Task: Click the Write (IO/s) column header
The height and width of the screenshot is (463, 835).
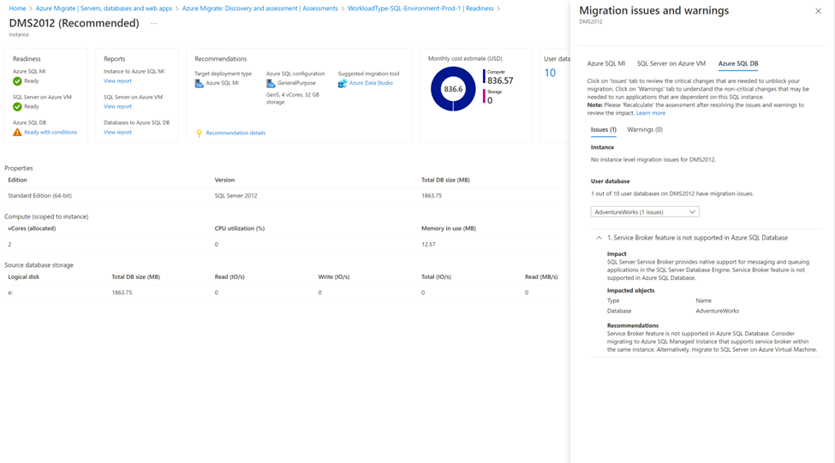Action: [x=334, y=276]
